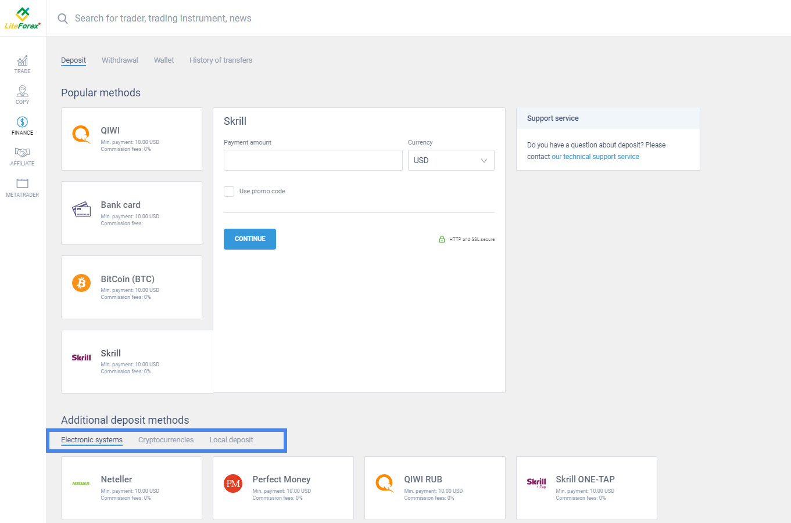This screenshot has width=791, height=523.
Task: Open the MetaTrader sidebar icon
Action: point(22,183)
